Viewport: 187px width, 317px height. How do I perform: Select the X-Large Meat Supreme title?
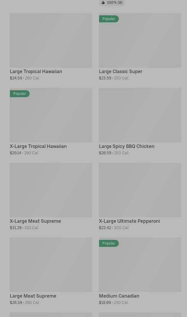click(35, 221)
